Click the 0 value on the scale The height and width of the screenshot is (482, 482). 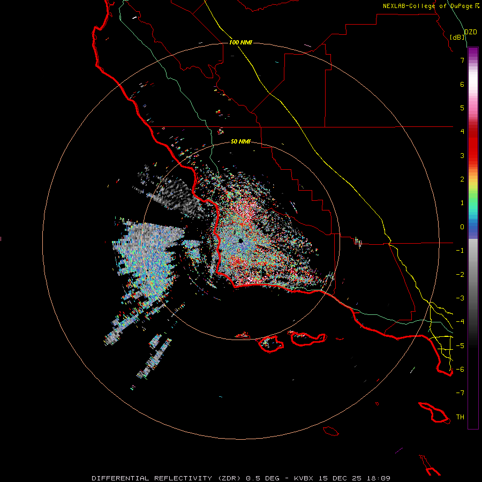[x=462, y=227]
